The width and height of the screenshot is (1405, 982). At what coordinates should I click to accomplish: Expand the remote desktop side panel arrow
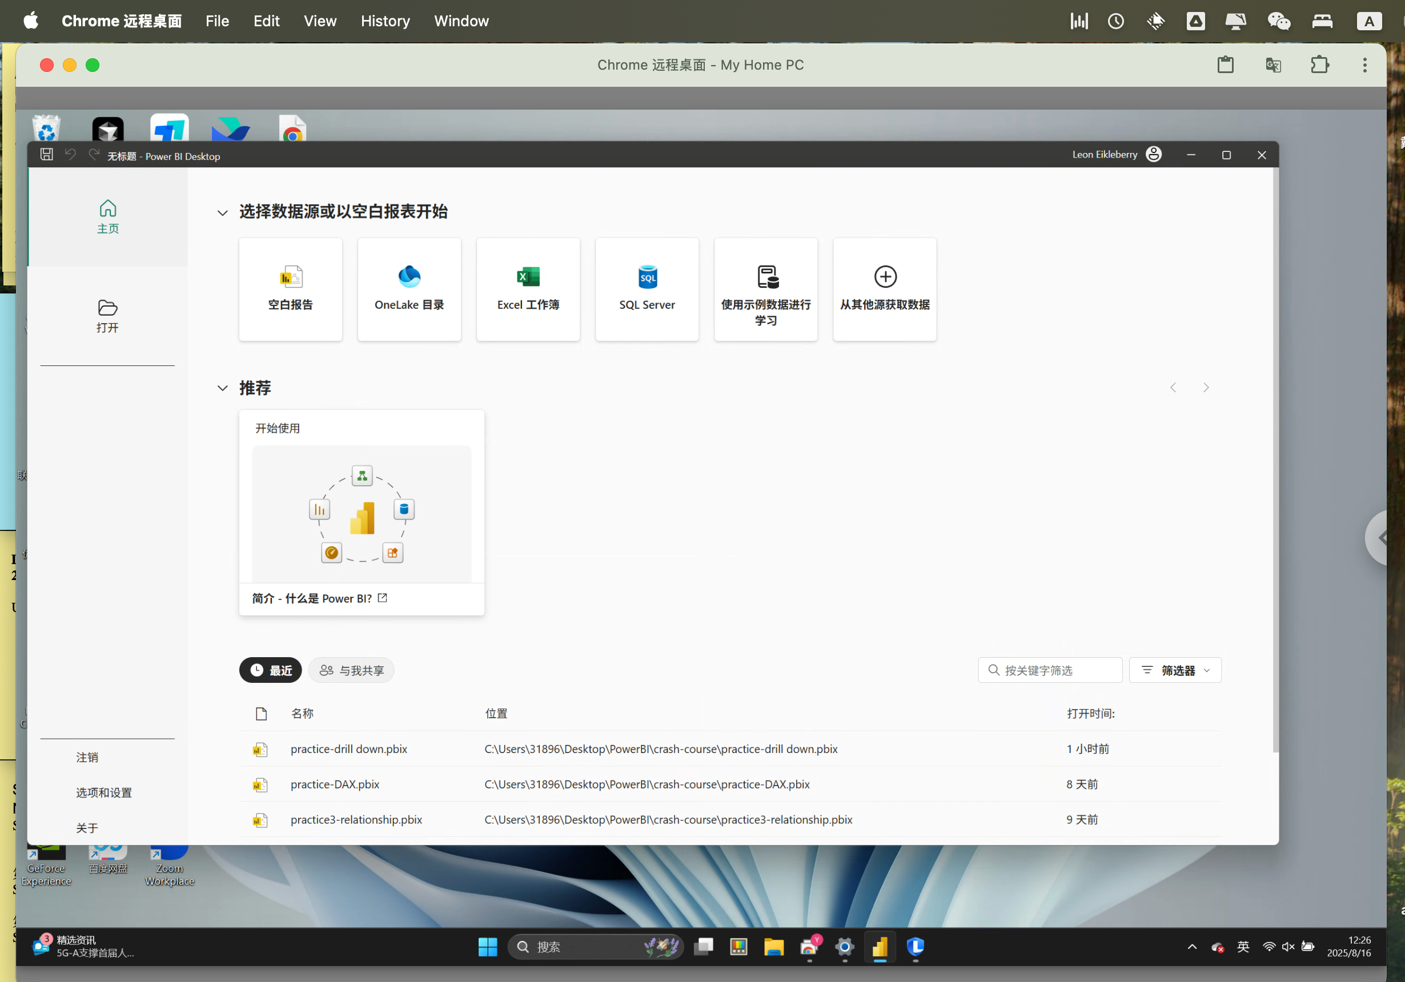point(1378,538)
